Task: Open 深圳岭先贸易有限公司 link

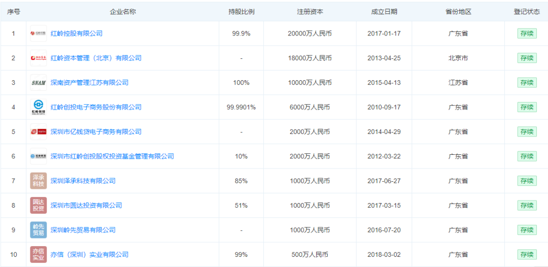Action: click(83, 230)
